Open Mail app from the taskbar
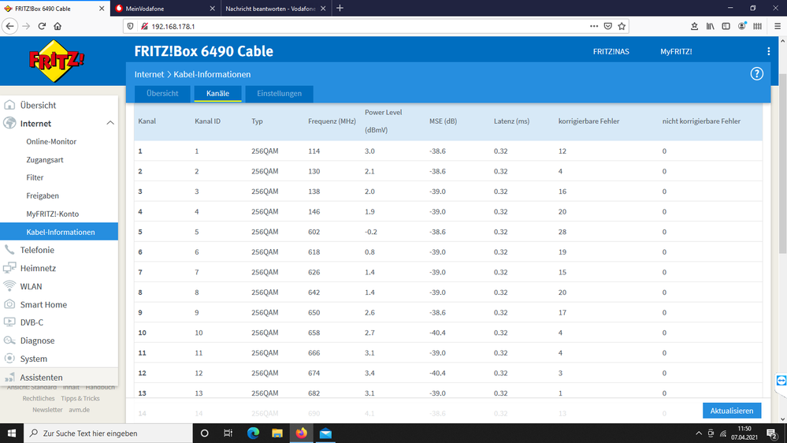The height and width of the screenshot is (443, 787). pyautogui.click(x=325, y=433)
